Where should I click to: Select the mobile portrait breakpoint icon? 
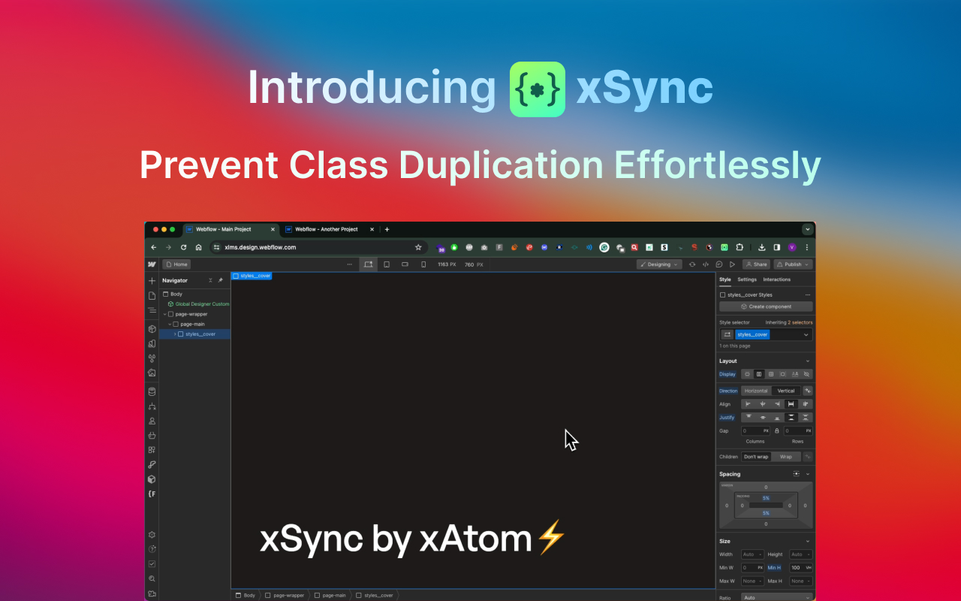click(423, 264)
